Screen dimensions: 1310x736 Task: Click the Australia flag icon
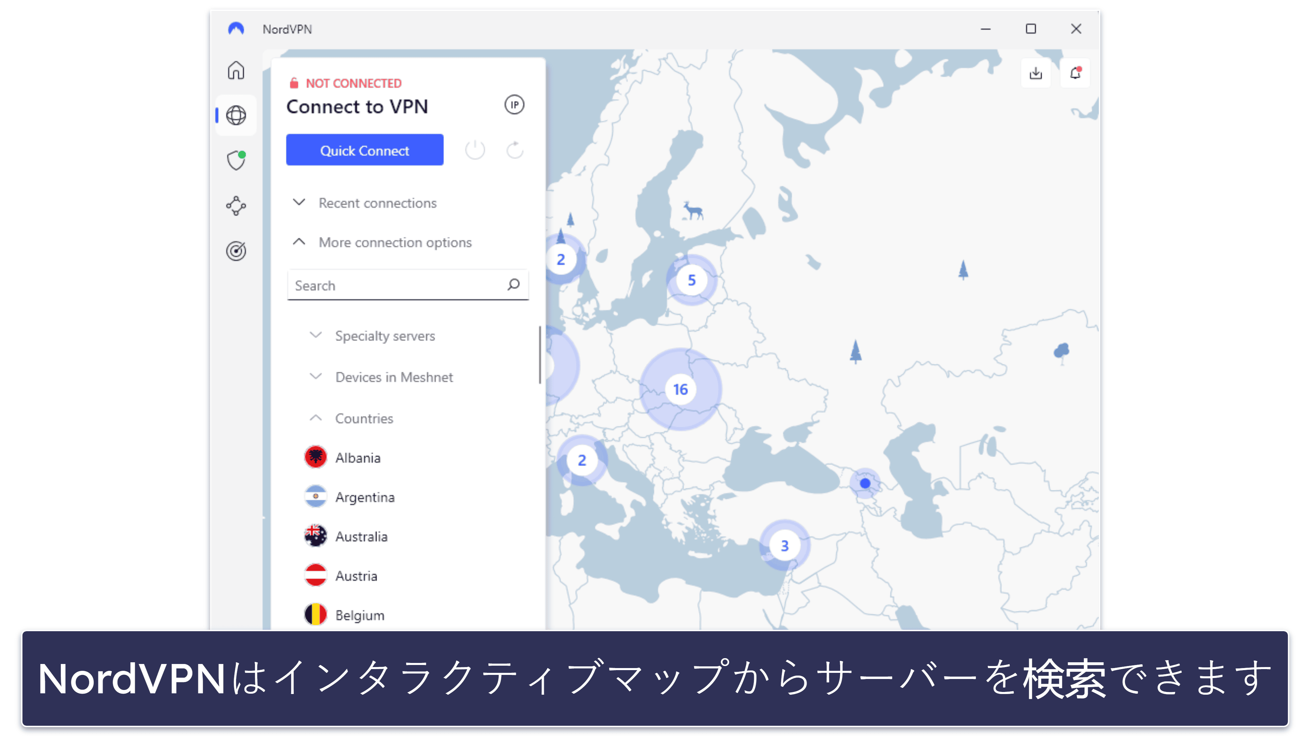[x=315, y=536]
